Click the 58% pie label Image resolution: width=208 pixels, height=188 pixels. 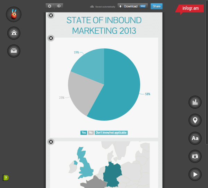click(148, 94)
